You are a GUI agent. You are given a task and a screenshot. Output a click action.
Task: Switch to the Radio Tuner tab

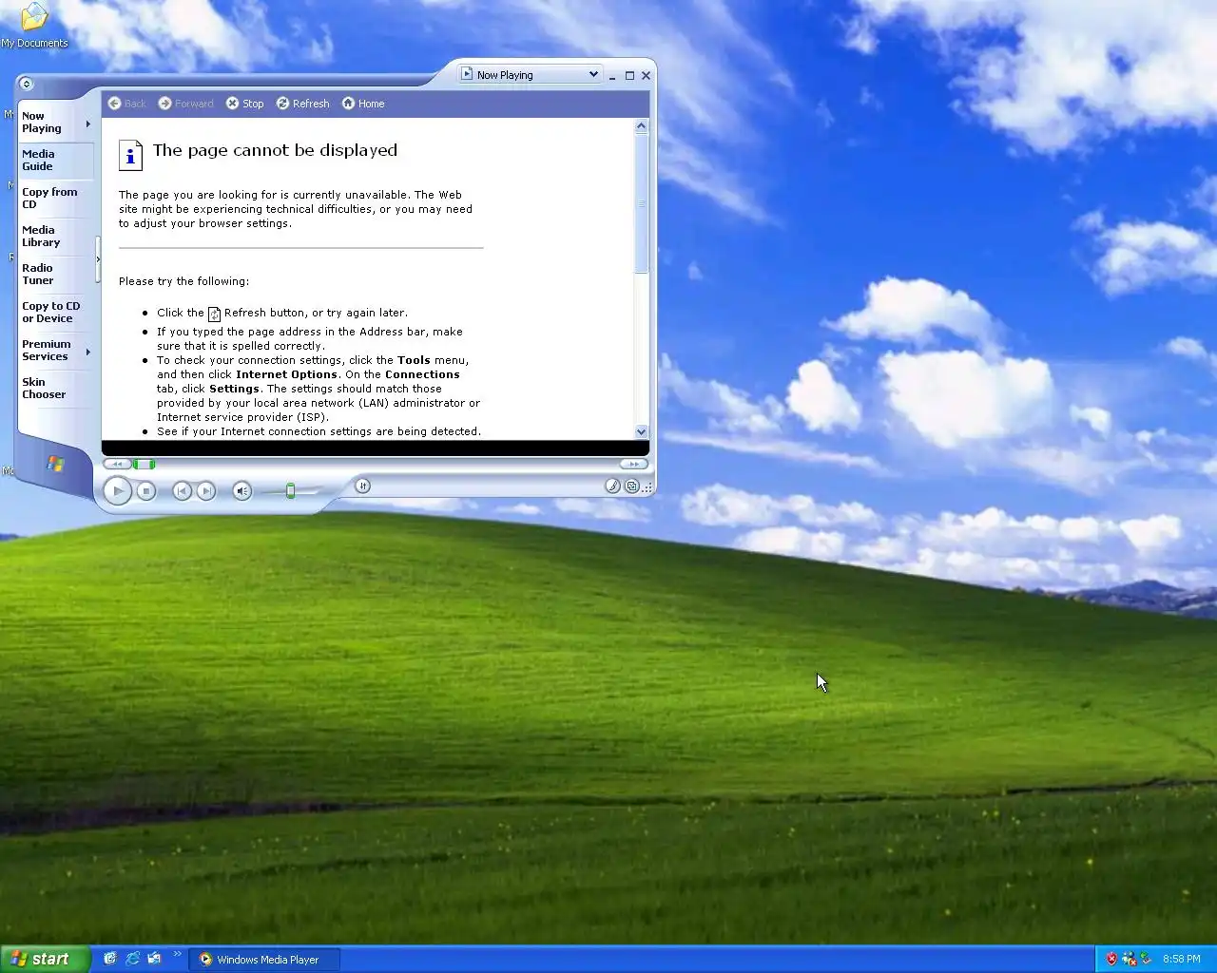56,275
